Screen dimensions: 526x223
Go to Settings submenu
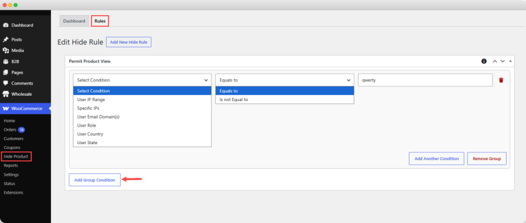[11, 175]
